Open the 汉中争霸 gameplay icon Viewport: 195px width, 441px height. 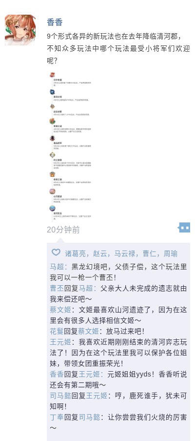point(52,75)
